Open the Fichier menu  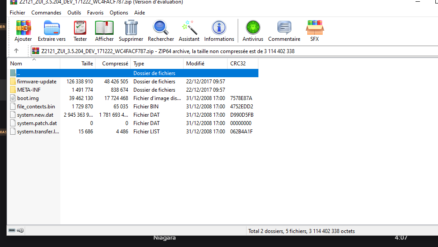tap(17, 13)
